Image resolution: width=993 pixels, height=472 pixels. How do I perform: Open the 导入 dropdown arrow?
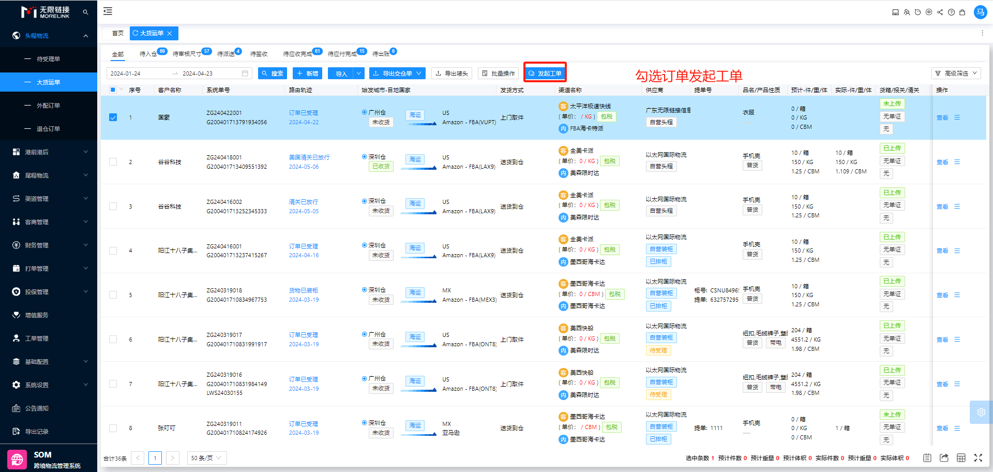pyautogui.click(x=359, y=73)
